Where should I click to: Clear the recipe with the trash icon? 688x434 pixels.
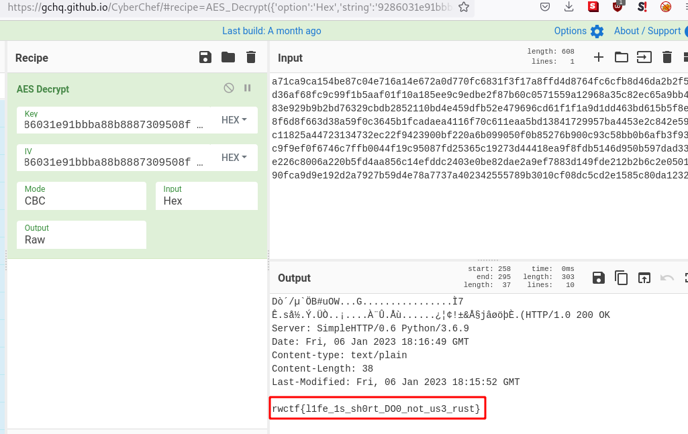[x=250, y=57]
